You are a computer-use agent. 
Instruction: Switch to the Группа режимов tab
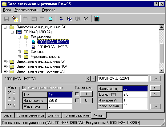(77, 115)
